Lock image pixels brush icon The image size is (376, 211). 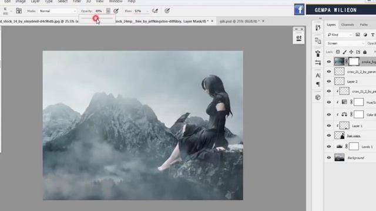pyautogui.click(x=345, y=52)
